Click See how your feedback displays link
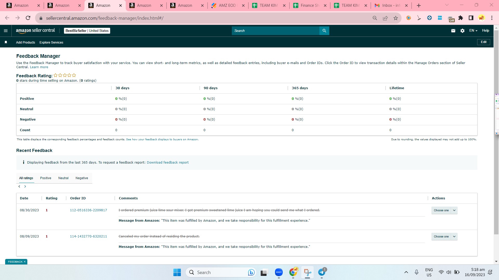The width and height of the screenshot is (499, 280). [x=162, y=139]
